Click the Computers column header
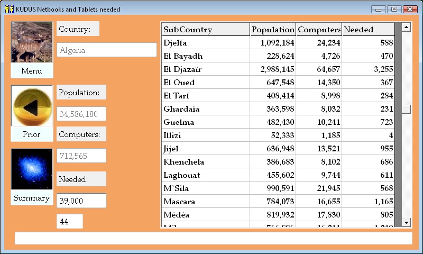423x254 pixels. point(319,30)
